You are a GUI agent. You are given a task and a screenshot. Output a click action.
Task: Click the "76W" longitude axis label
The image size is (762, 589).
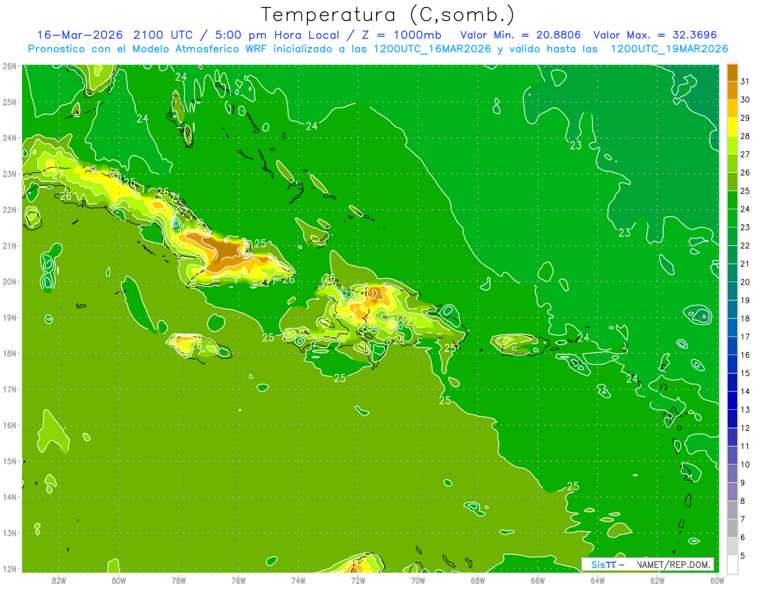(238, 580)
